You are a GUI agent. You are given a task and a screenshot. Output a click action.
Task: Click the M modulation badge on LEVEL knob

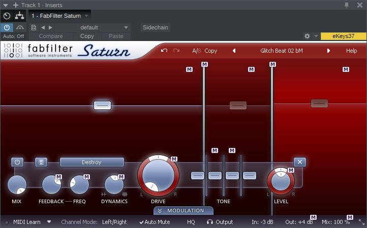pos(291,170)
